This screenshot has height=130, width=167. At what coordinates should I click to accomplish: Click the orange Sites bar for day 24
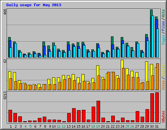123,79
